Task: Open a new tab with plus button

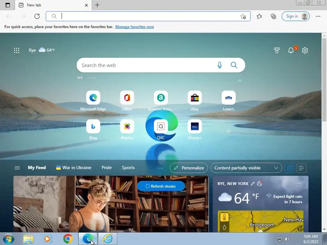Action: pos(97,5)
